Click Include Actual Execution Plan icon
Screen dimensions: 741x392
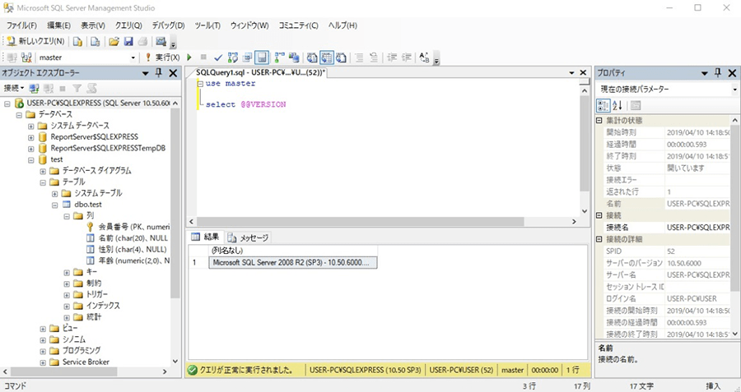click(x=279, y=58)
